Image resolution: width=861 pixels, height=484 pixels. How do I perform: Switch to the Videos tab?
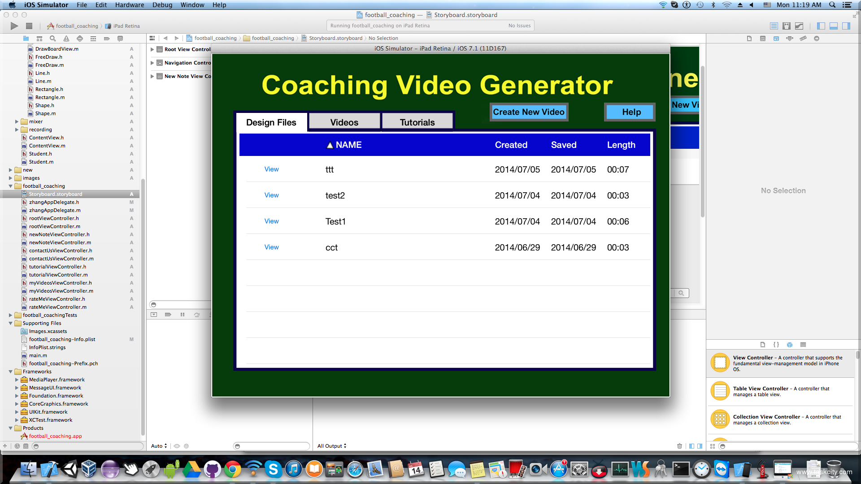point(344,122)
